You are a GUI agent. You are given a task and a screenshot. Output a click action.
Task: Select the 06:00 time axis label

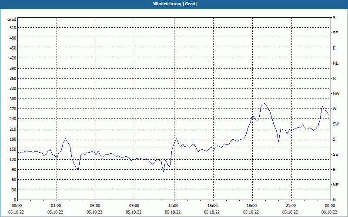[96, 206]
